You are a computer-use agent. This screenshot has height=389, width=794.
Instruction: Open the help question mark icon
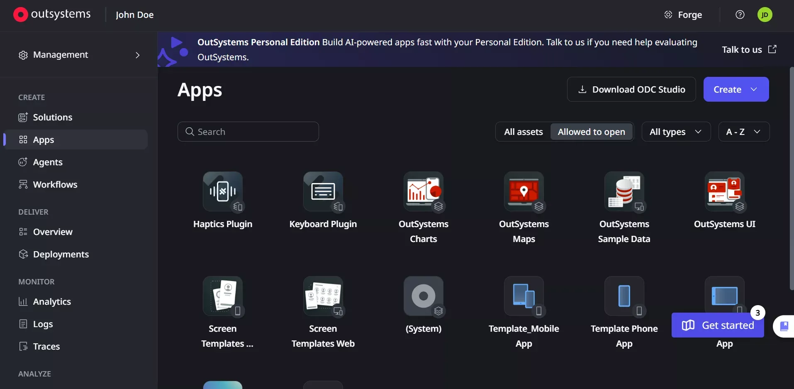(740, 15)
